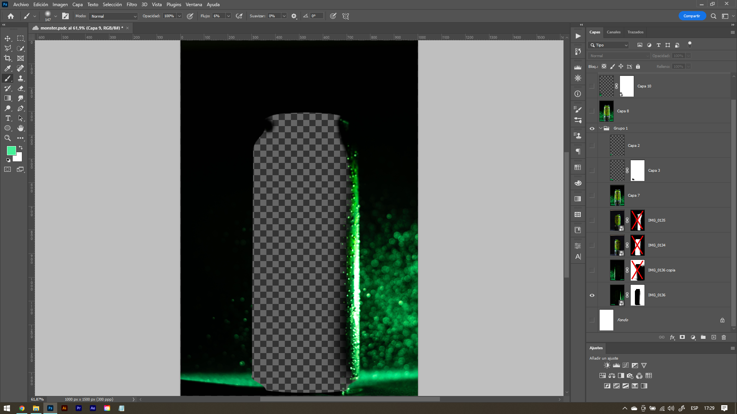Screen dimensions: 737x414
Task: Switch to the Canales tab
Action: [x=613, y=32]
